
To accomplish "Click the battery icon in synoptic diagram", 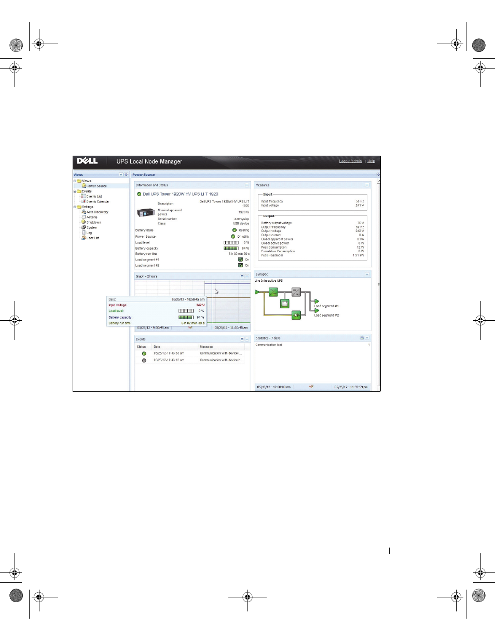I will click(x=285, y=304).
